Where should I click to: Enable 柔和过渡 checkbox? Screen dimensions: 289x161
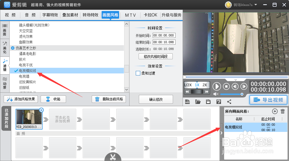(x=138, y=73)
